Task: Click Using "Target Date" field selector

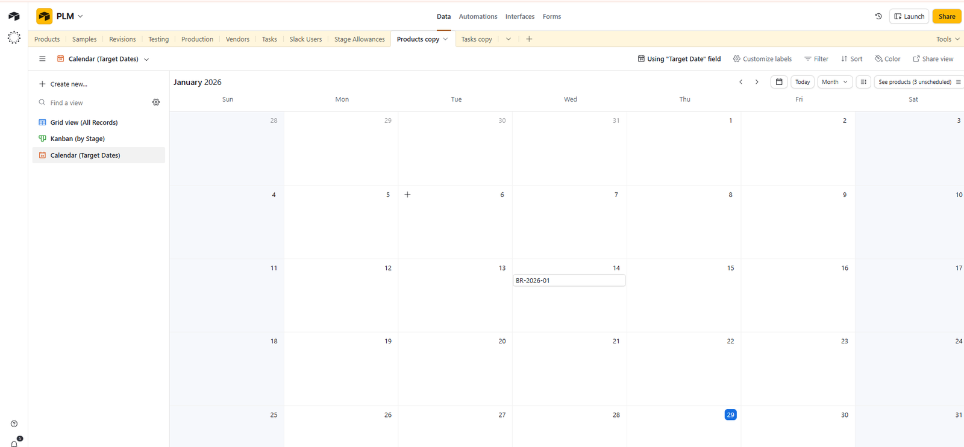Action: click(679, 59)
